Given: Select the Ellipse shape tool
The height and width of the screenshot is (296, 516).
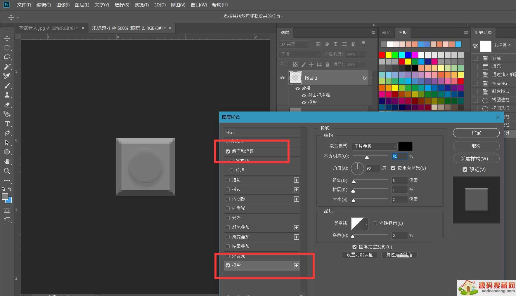Looking at the screenshot, I should coord(7,152).
